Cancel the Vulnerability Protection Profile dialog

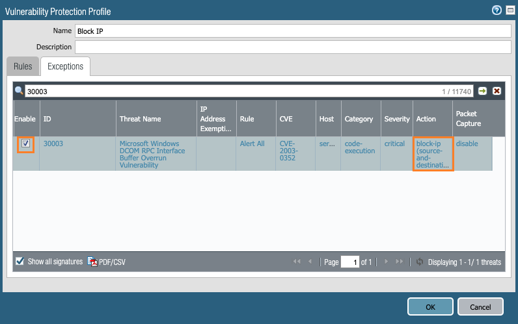tap(480, 307)
